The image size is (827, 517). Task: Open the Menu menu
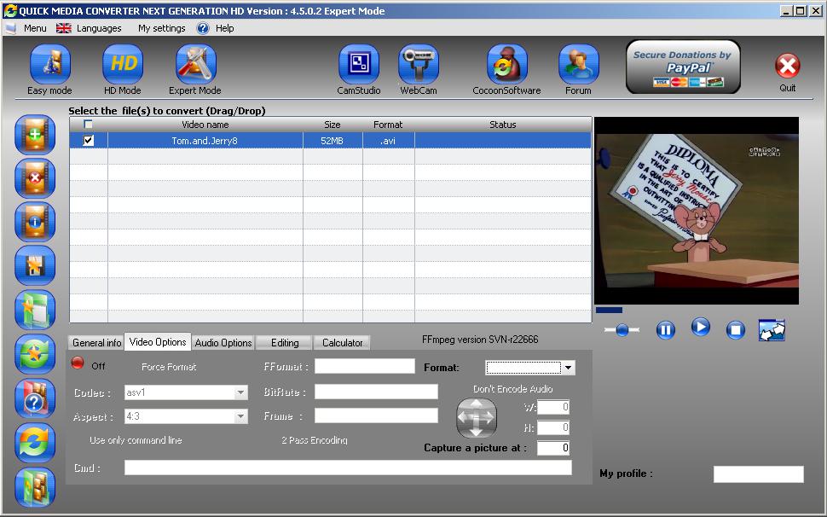pyautogui.click(x=35, y=28)
